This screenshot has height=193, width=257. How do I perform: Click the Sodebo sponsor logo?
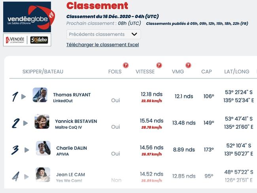tap(39, 40)
